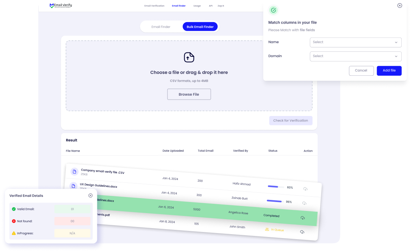Go to Usage nav item
This screenshot has width=411, height=252.
pyautogui.click(x=197, y=6)
